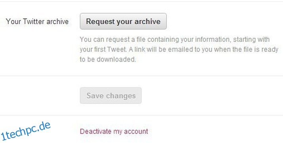Click the word 'Deactivate' in the purple link
The width and height of the screenshot is (283, 143).
tap(96, 132)
